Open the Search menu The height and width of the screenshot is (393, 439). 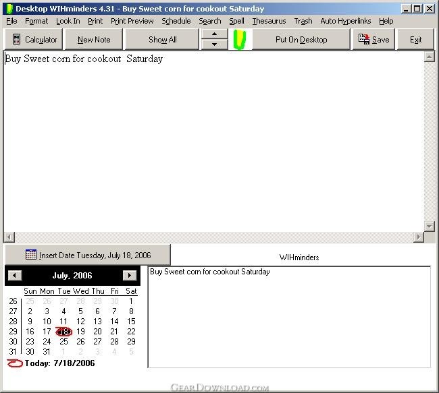(x=209, y=21)
